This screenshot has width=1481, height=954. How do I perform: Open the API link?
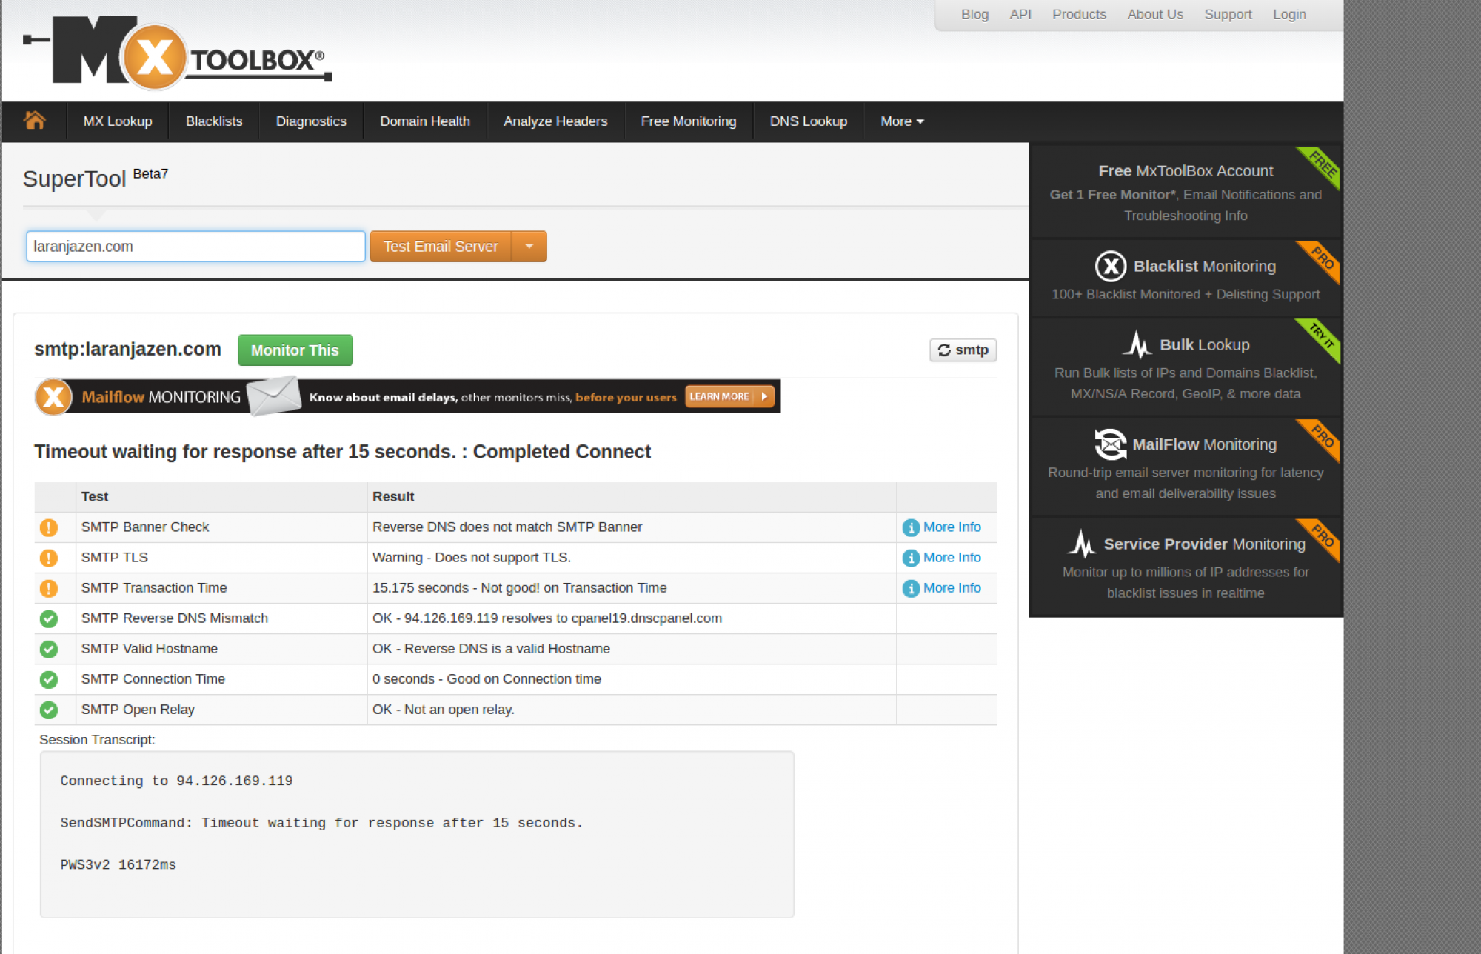pos(1020,14)
